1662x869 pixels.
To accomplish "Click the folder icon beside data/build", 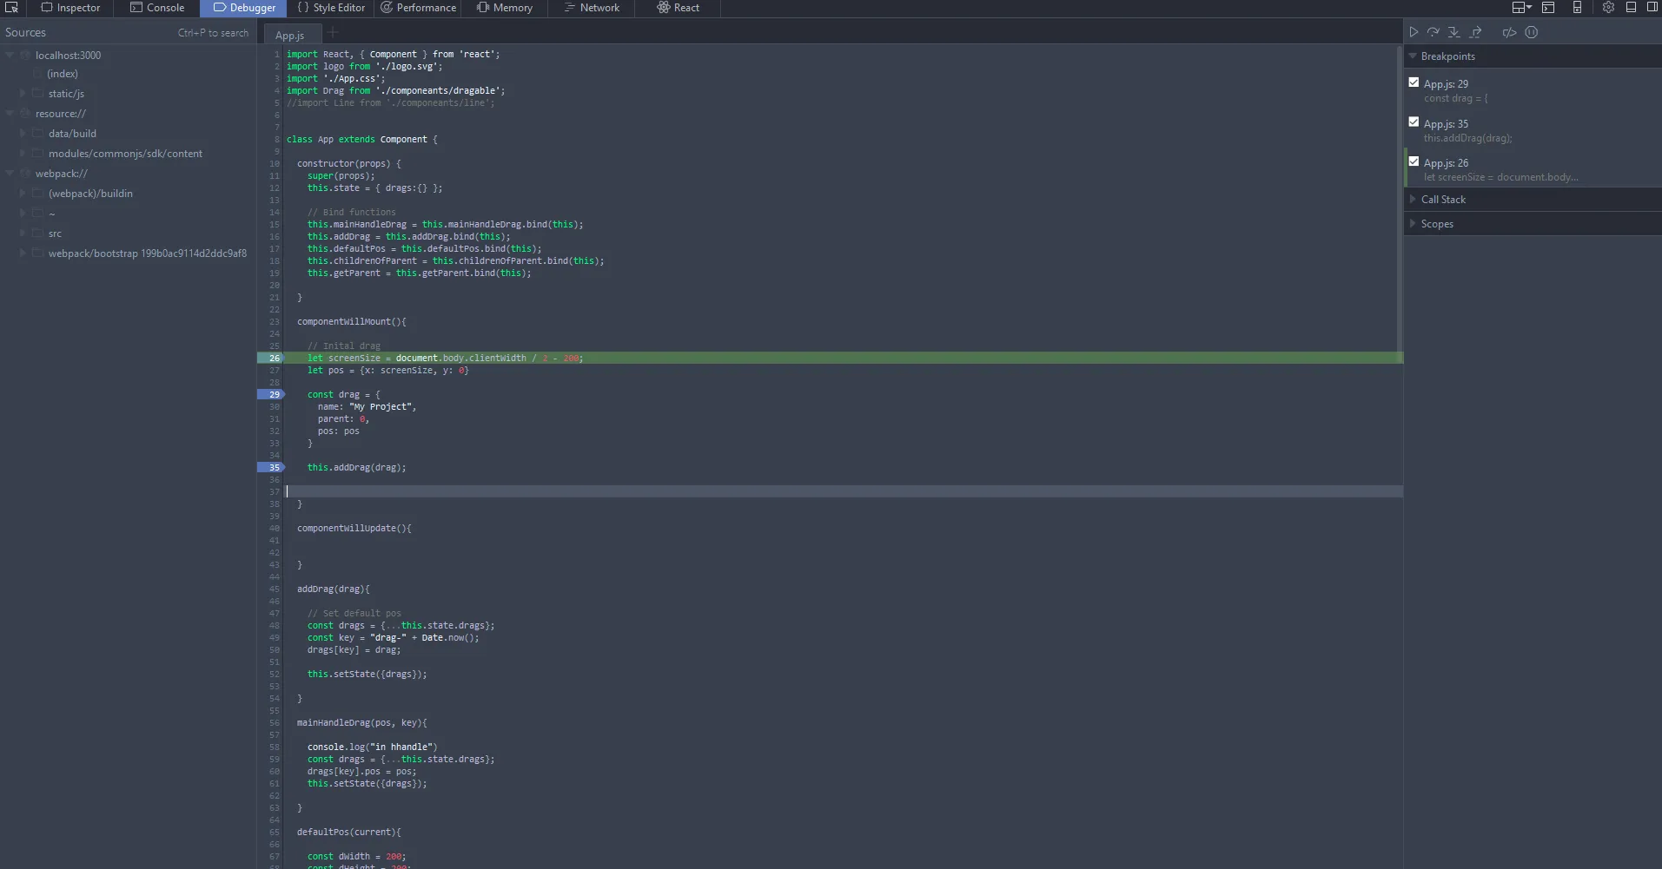I will pyautogui.click(x=38, y=133).
